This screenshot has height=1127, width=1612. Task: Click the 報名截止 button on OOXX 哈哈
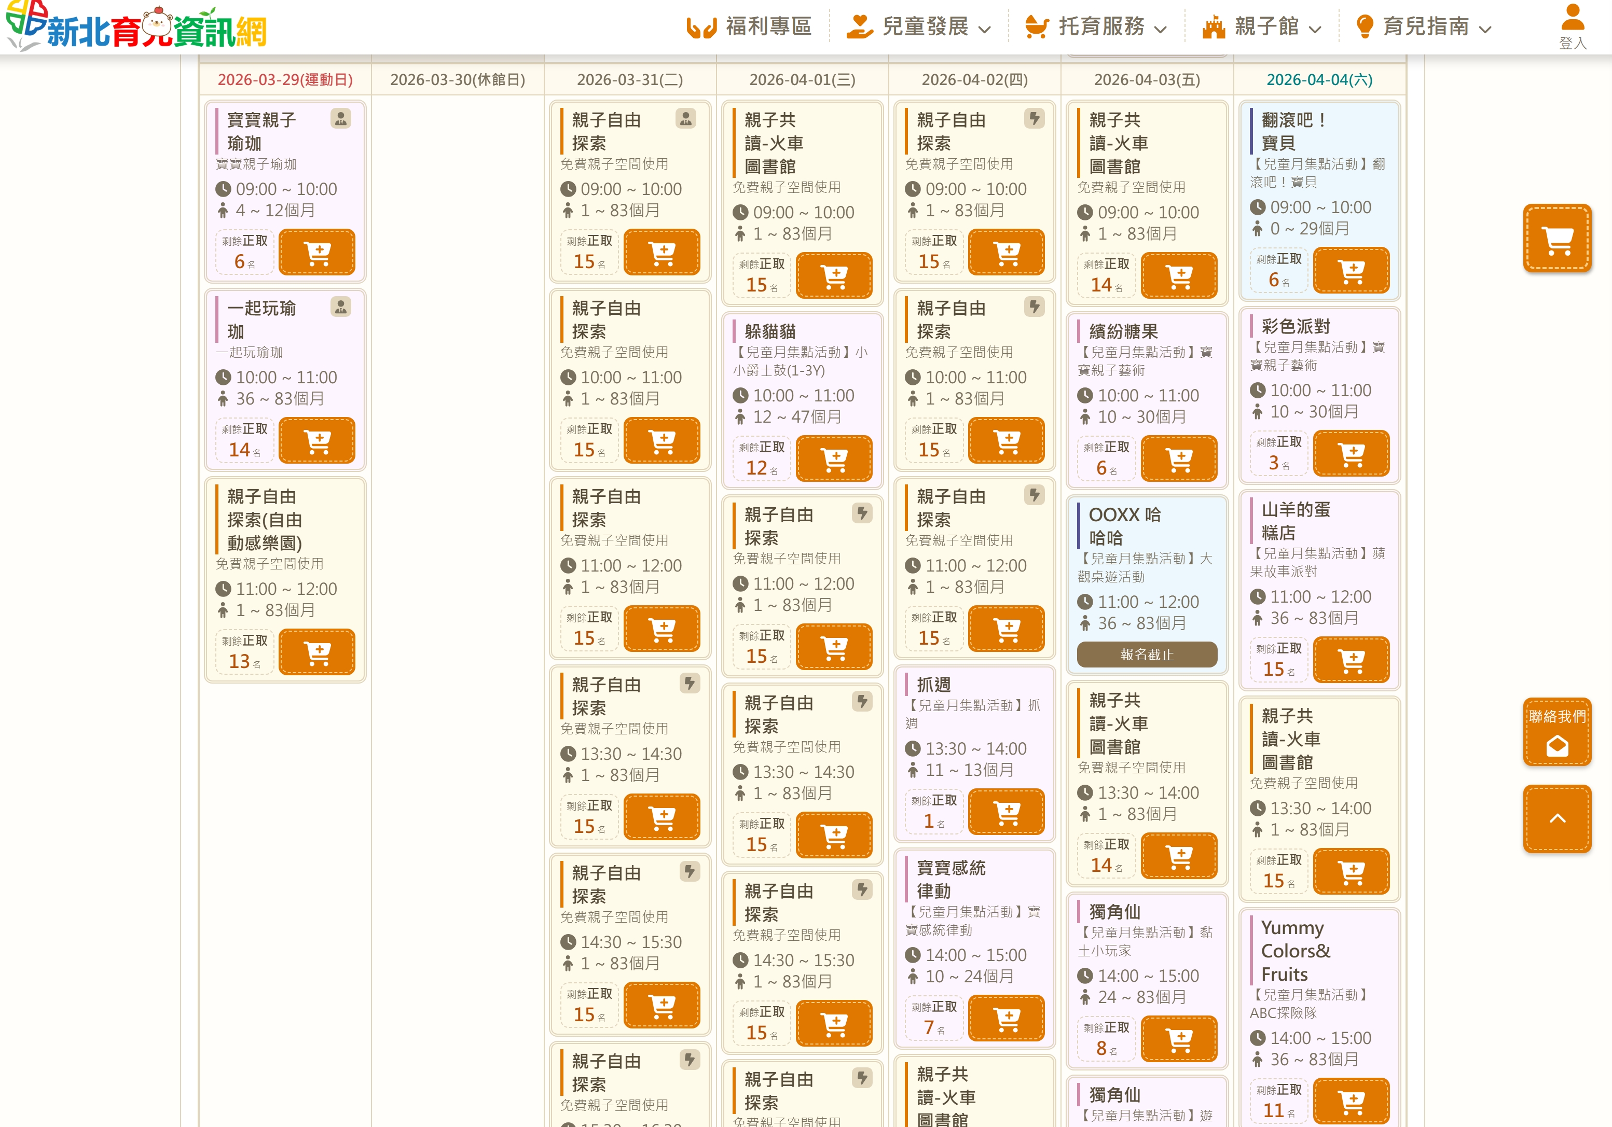click(x=1147, y=654)
